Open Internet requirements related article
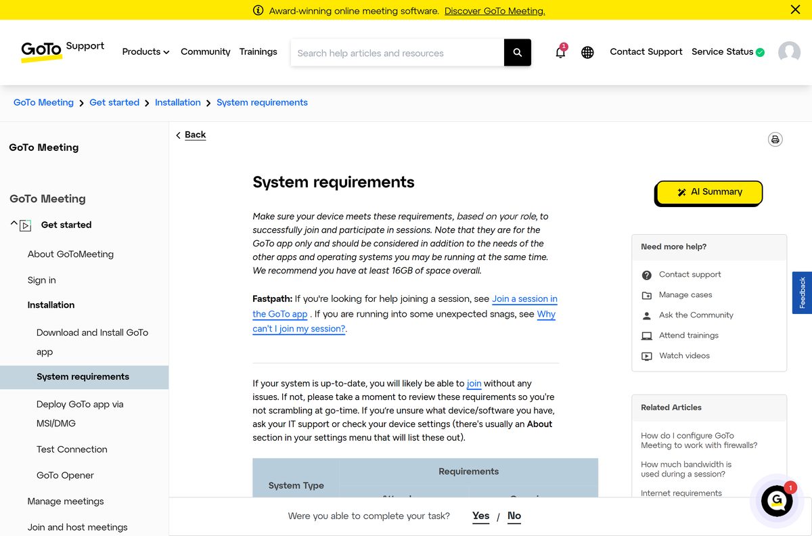 point(681,493)
